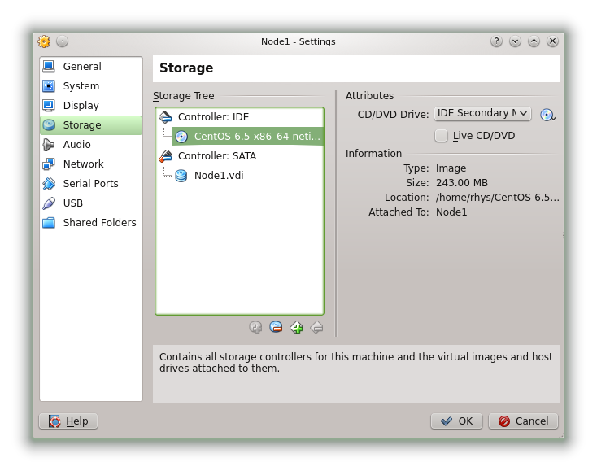
Task: Click the size value 243.00 MB
Action: coord(462,183)
